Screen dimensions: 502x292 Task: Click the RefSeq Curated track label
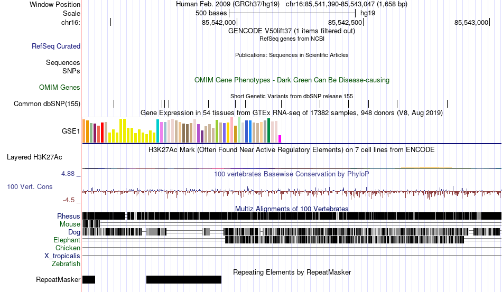[x=56, y=46]
